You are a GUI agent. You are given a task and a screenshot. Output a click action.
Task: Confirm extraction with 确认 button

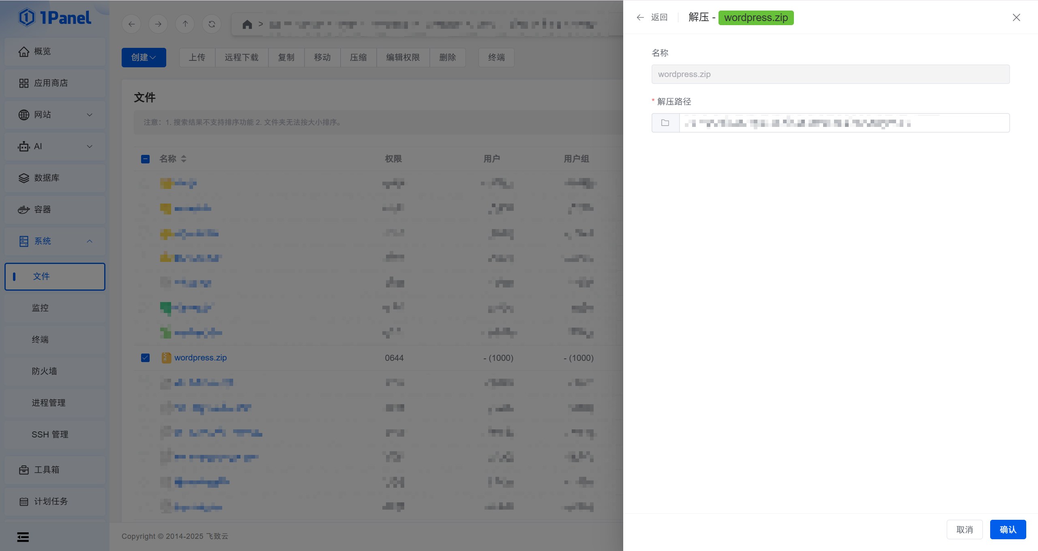click(1008, 529)
